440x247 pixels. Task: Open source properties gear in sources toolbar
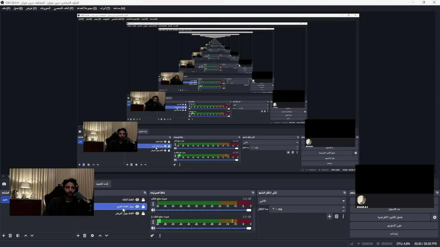(92, 236)
